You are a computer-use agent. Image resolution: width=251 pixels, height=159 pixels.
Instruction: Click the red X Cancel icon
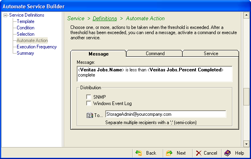pos(199,153)
